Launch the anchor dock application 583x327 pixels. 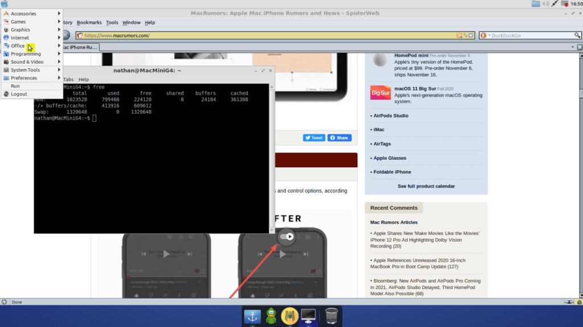point(252,316)
